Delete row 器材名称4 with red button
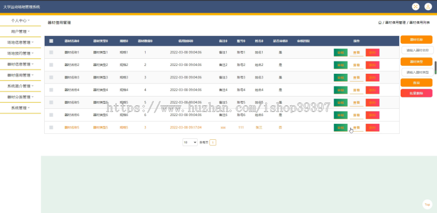The image size is (437, 213). (372, 90)
